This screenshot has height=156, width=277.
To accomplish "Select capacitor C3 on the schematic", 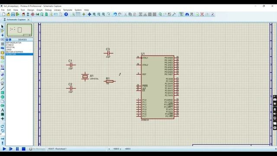I will coord(108,53).
